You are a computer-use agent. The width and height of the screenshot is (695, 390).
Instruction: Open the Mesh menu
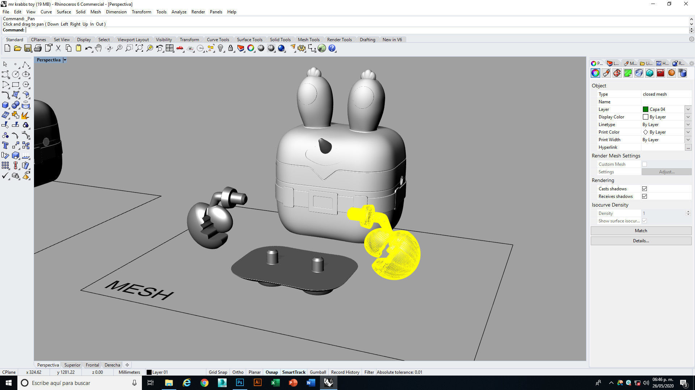coord(96,12)
